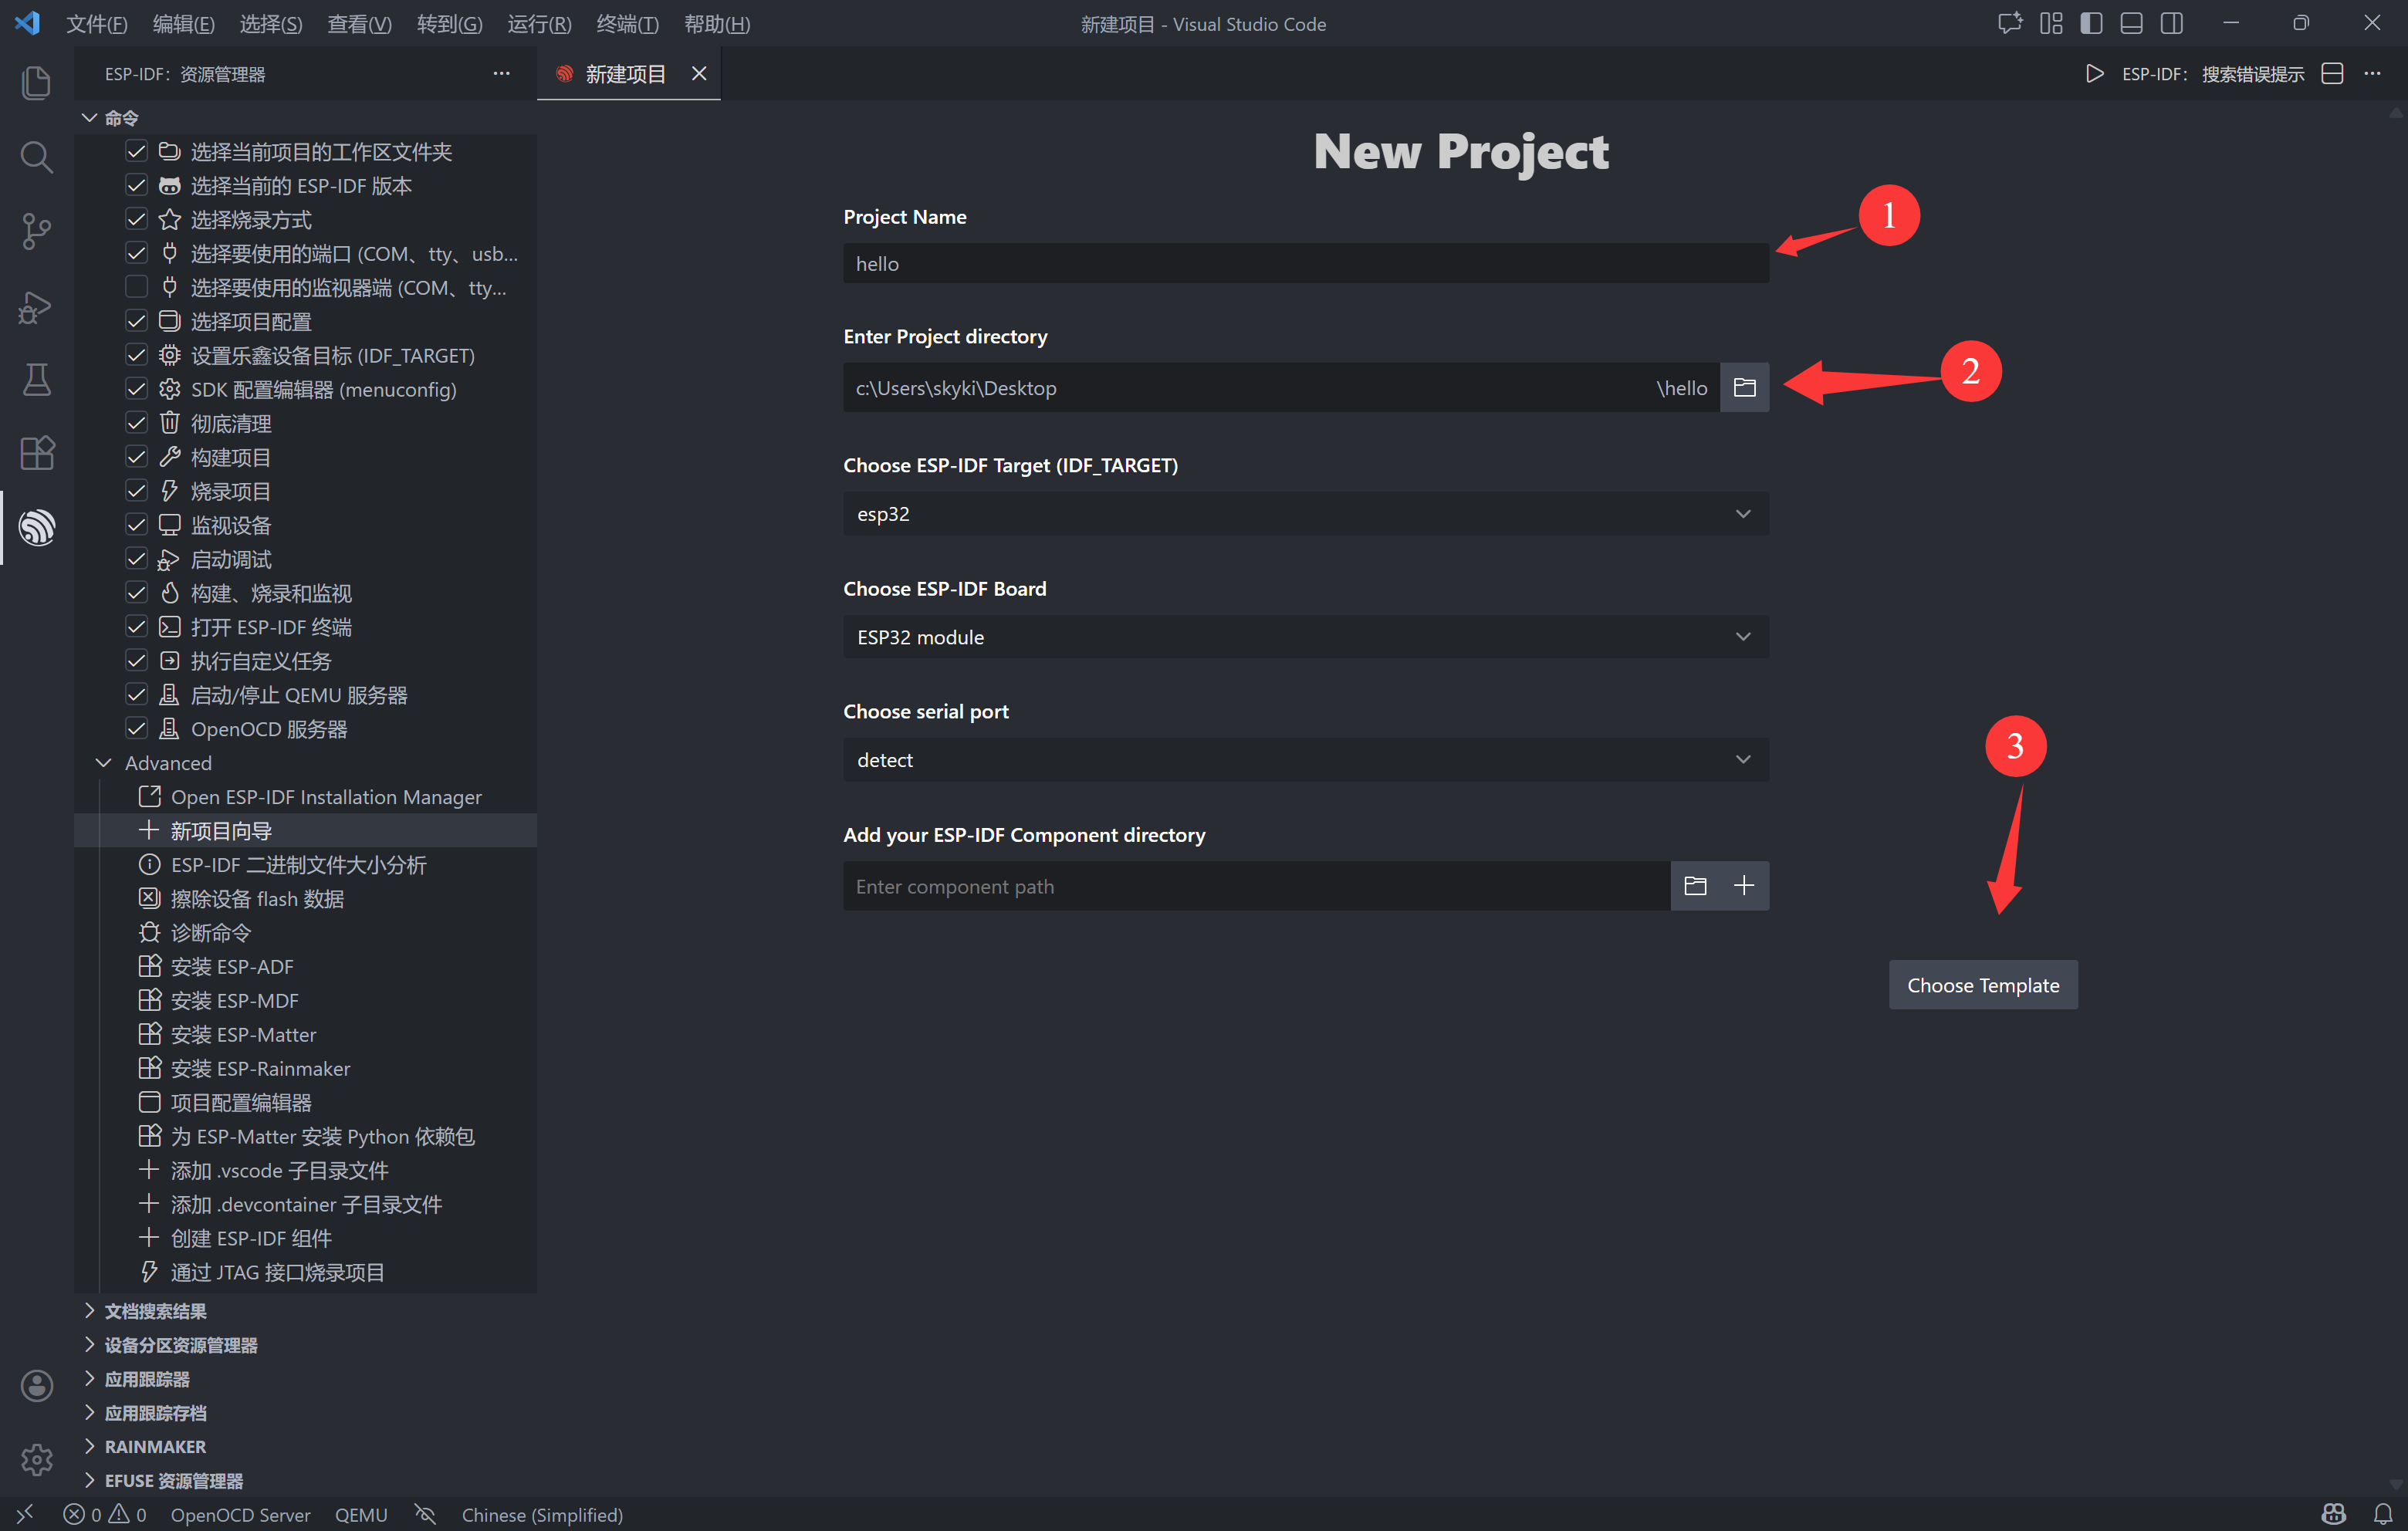Browse for project directory folder icon
This screenshot has height=1531, width=2408.
1744,387
